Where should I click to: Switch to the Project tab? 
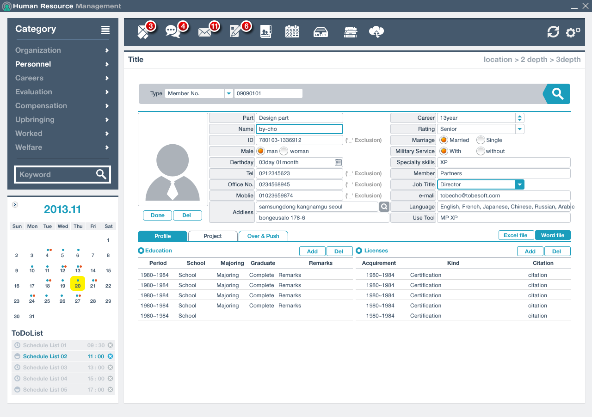(x=212, y=236)
